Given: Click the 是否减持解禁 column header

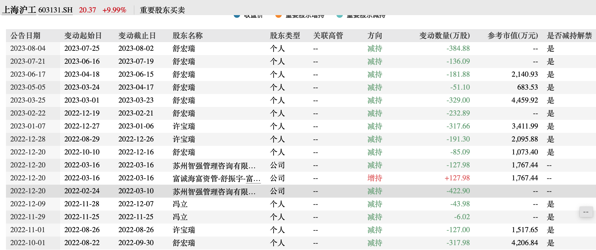Looking at the screenshot, I should point(569,36).
